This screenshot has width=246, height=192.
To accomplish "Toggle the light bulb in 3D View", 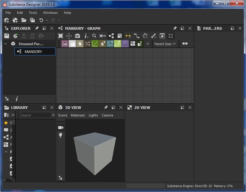I will (x=60, y=135).
